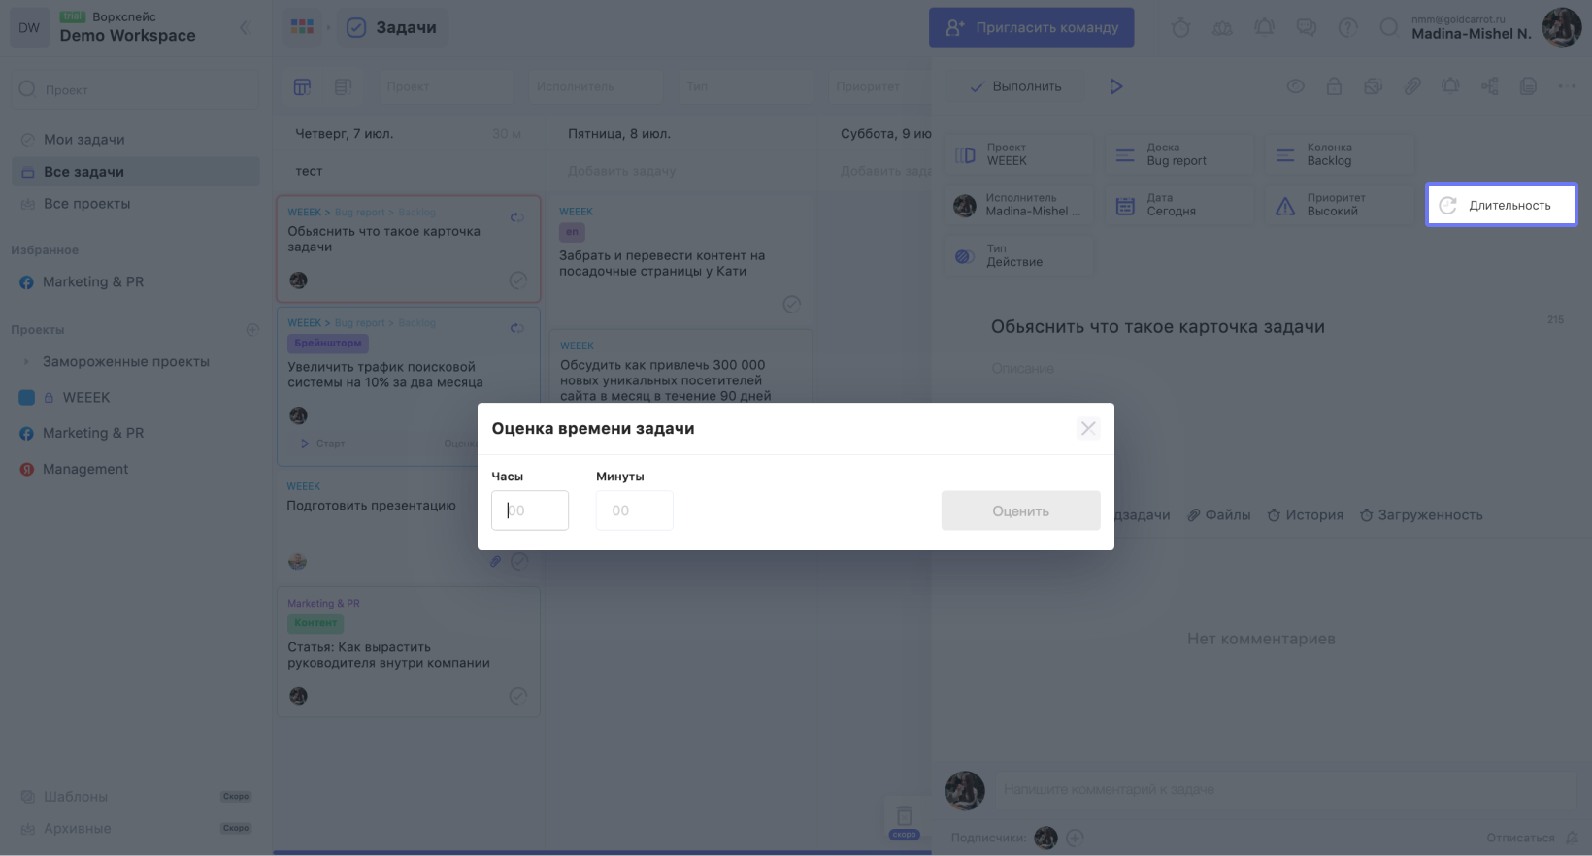Go to Мои задачи
This screenshot has height=856, width=1592.
tap(136, 140)
